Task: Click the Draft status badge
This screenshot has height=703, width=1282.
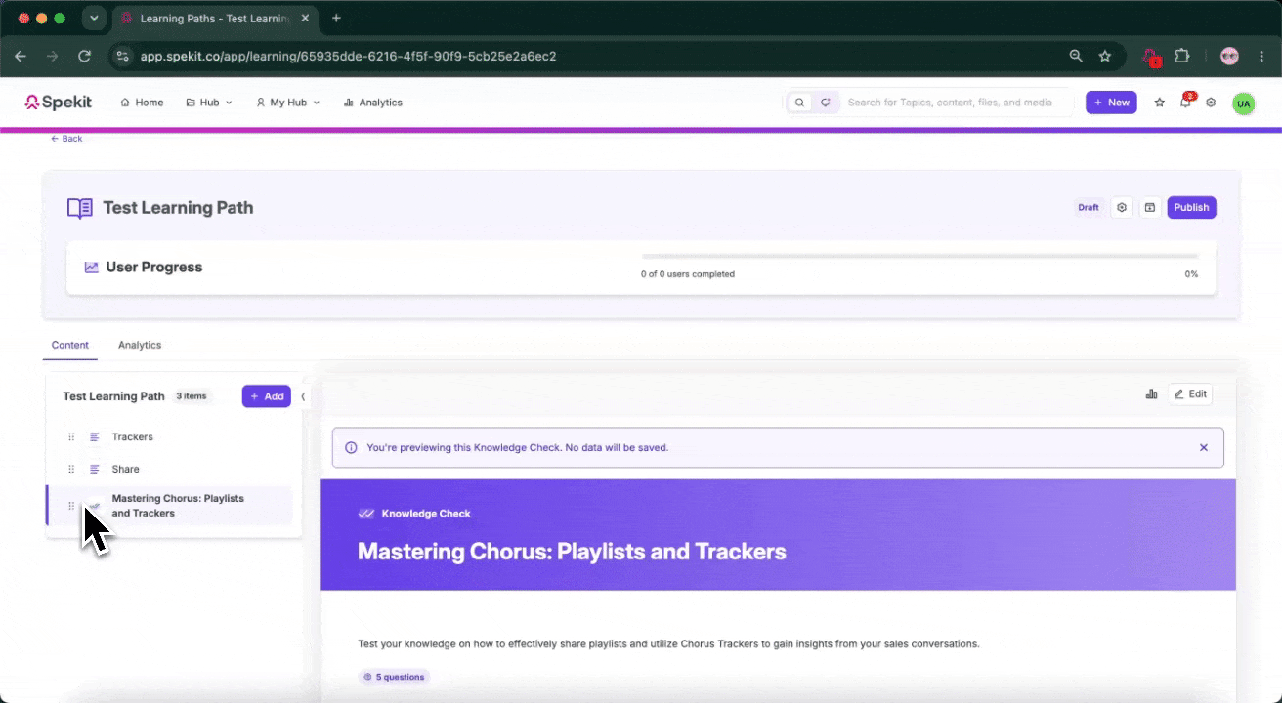Action: click(1089, 207)
